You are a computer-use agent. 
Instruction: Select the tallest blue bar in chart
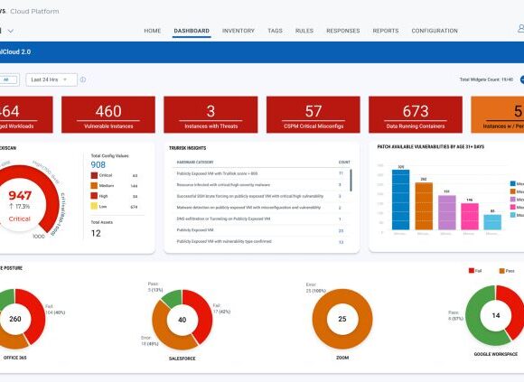400,200
